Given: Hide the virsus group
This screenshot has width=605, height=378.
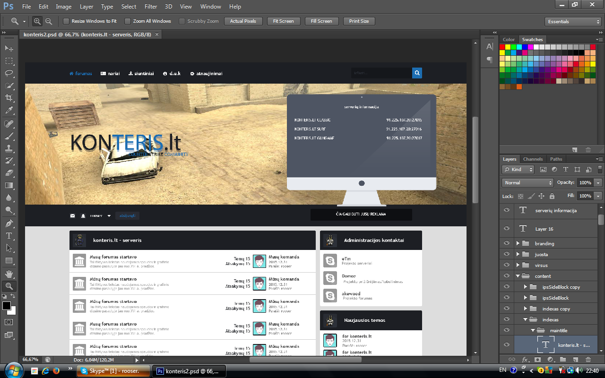Looking at the screenshot, I should [x=507, y=265].
